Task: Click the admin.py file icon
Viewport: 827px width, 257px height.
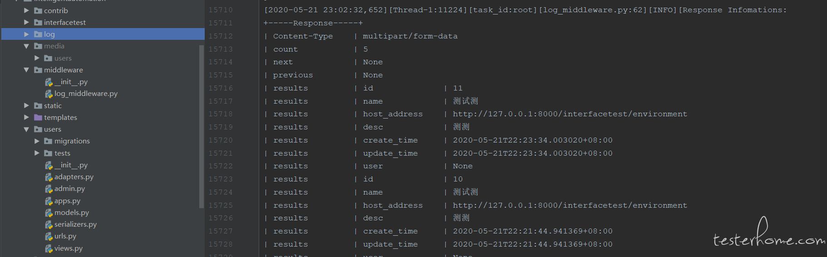Action: coord(49,189)
